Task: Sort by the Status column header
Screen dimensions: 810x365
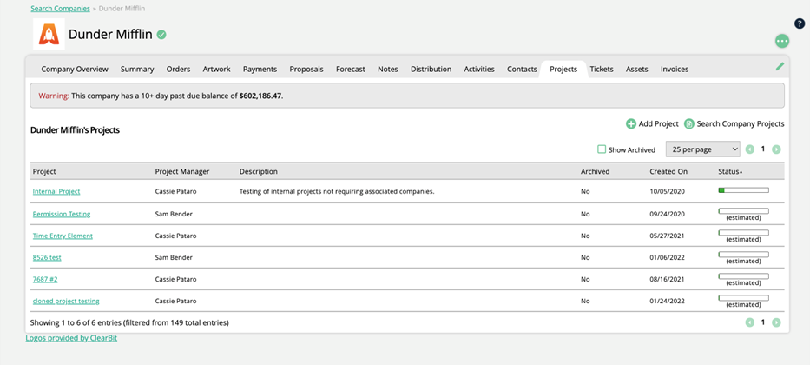Action: (x=730, y=171)
